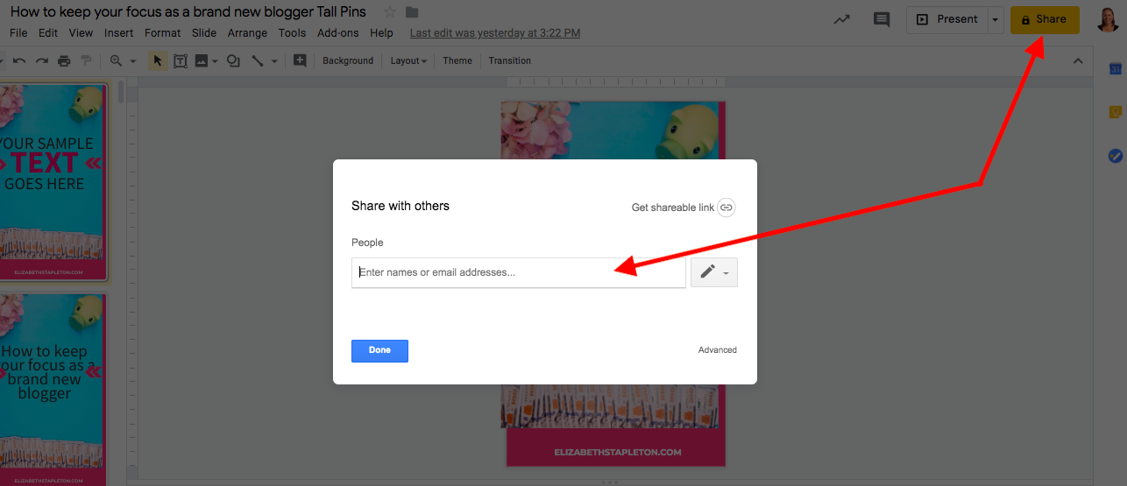The height and width of the screenshot is (486, 1127).
Task: Click the Add comment toolbar icon
Action: pos(300,60)
